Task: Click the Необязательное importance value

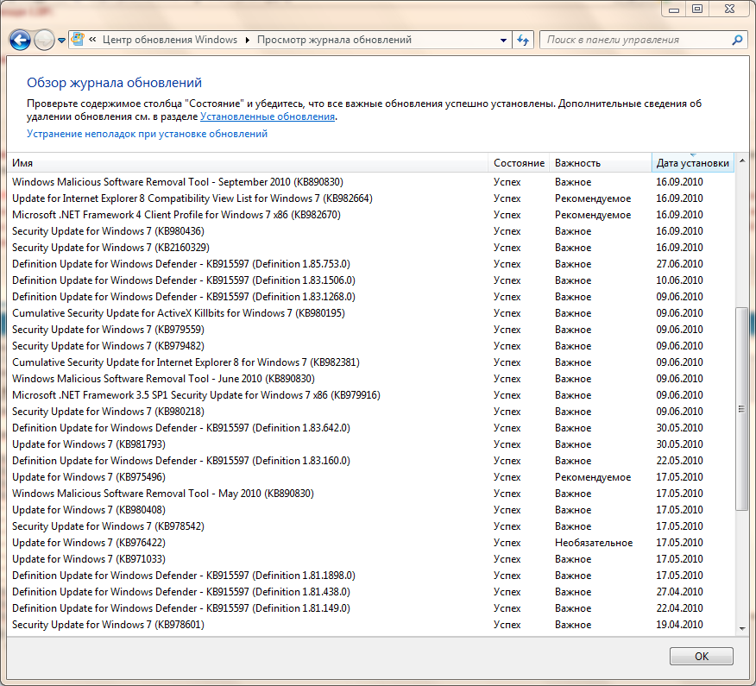Action: (x=594, y=543)
